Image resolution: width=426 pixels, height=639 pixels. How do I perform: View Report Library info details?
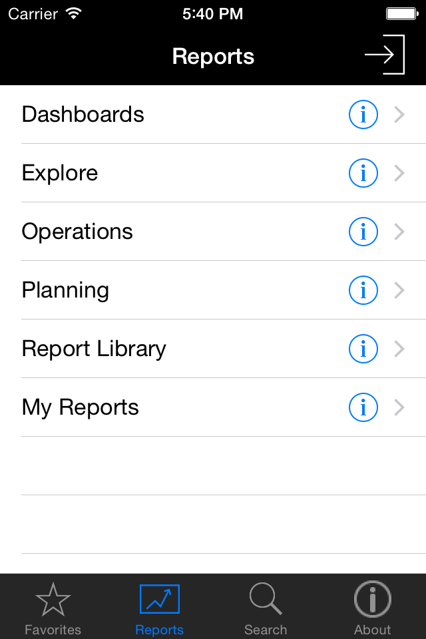click(363, 349)
